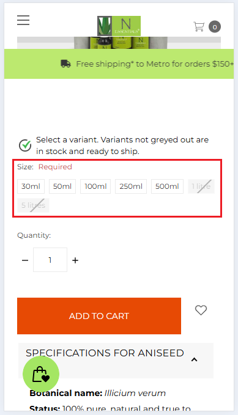Screen dimensions: 238x415
Task: Choose the 250ml size option
Action: point(131,186)
